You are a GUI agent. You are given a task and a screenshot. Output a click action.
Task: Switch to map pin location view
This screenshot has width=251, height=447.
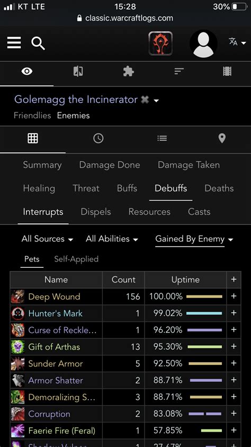(x=222, y=138)
